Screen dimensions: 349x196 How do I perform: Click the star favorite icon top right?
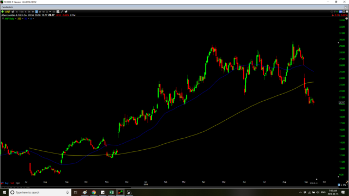332,12
